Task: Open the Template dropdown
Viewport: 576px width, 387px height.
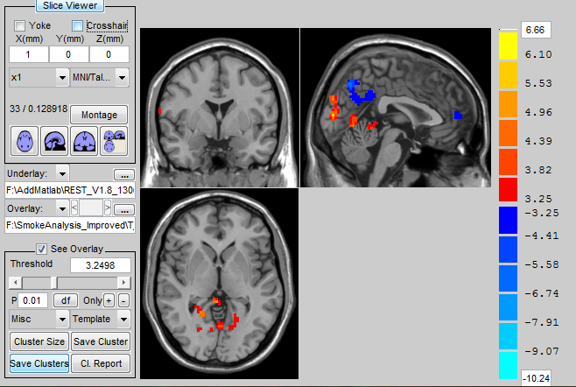Action: pyautogui.click(x=101, y=319)
